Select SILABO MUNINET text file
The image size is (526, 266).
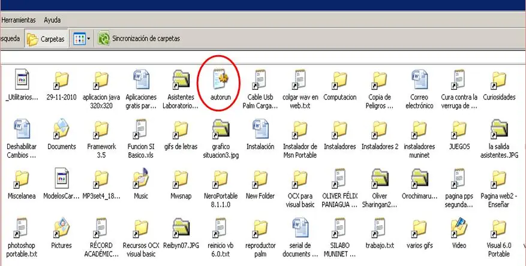340,228
